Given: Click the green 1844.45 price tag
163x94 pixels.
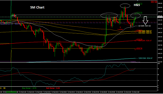Looking at the screenshot, I should (140, 13).
